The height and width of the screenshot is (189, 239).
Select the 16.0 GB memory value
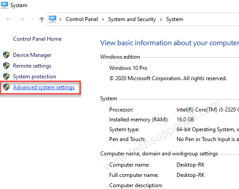185,120
